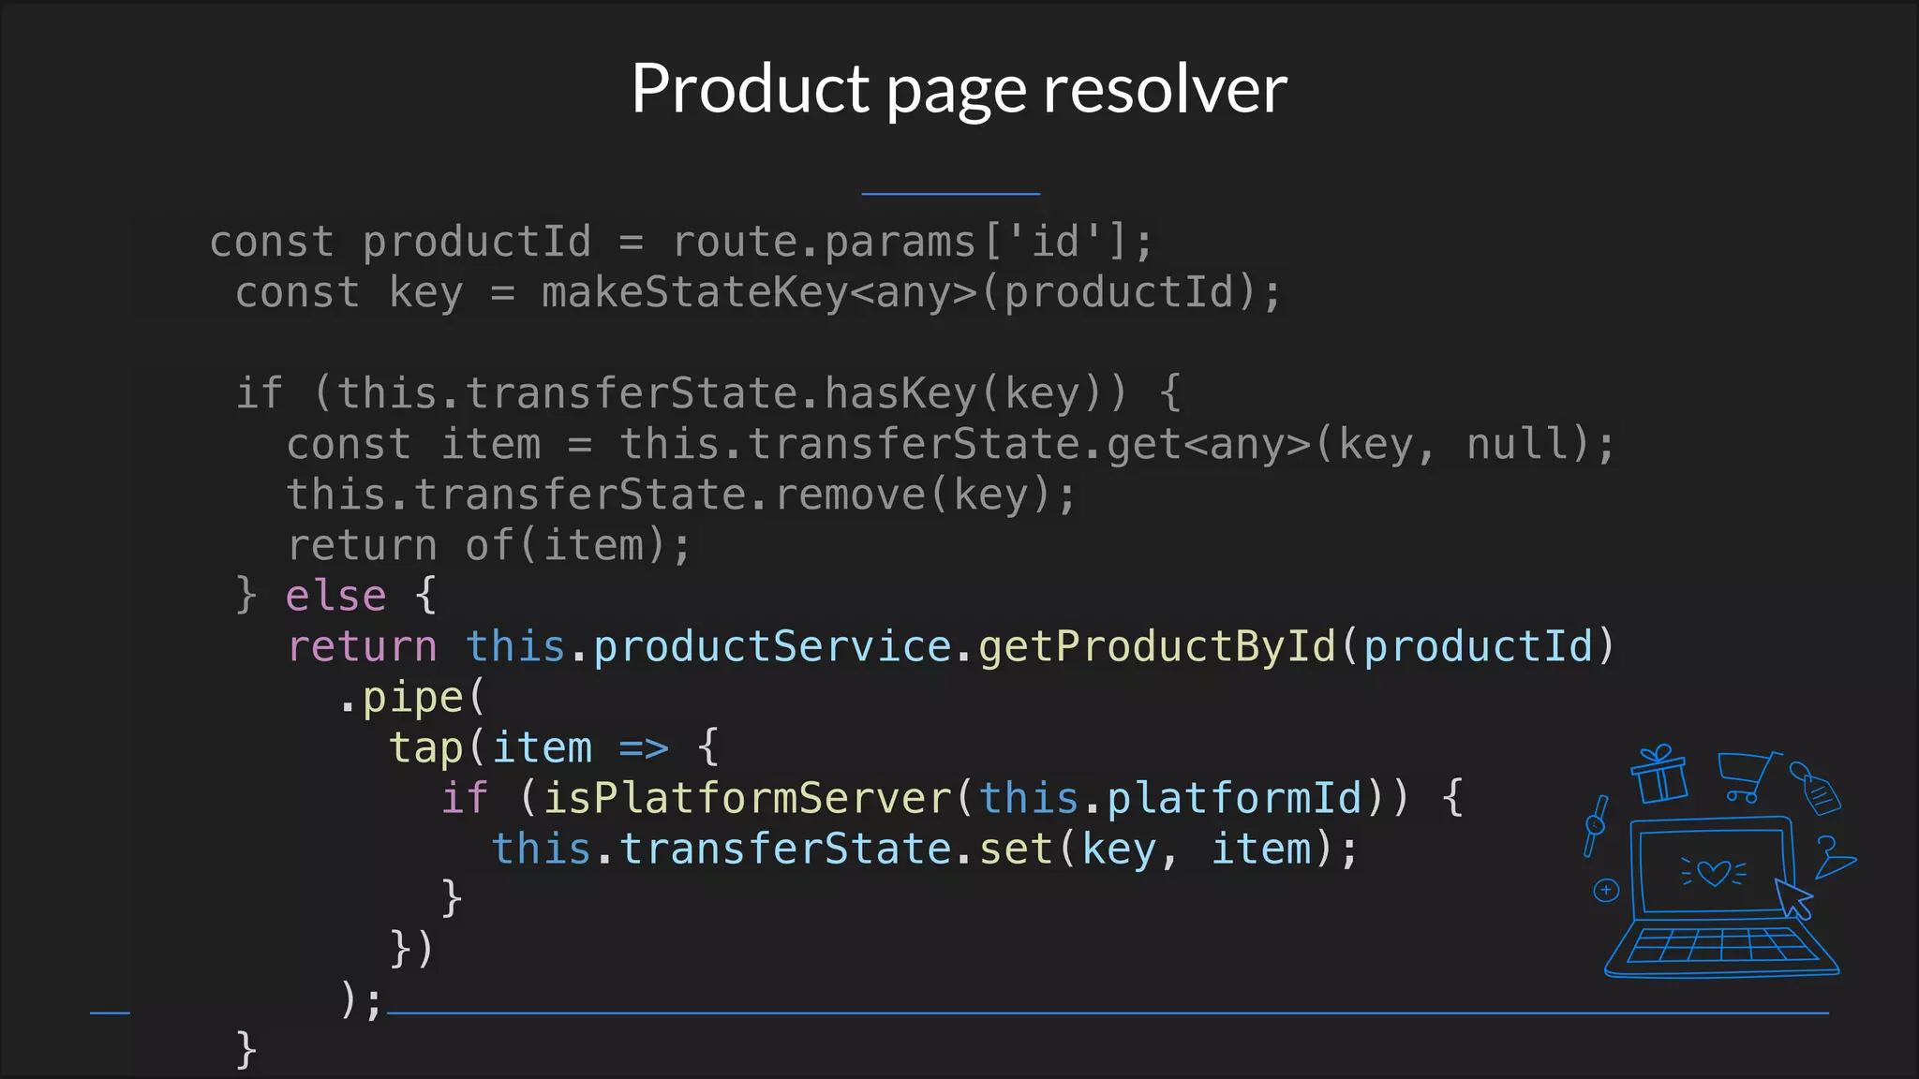
Task: Click the circled plus icon
Action: point(1606,890)
